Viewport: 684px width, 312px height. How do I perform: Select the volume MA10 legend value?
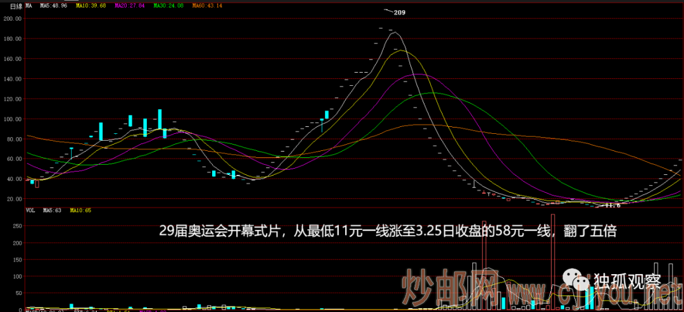pyautogui.click(x=80, y=210)
